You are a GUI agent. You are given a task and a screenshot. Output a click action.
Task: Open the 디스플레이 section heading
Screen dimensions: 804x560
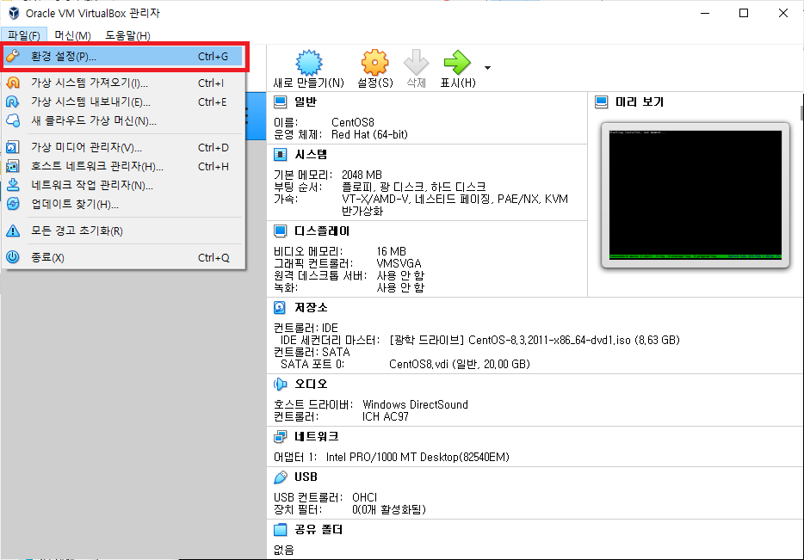pos(321,231)
